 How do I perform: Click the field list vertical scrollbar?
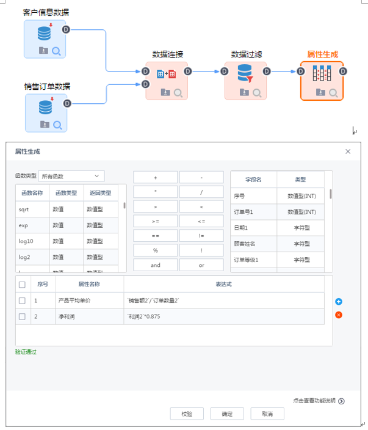[x=331, y=194]
